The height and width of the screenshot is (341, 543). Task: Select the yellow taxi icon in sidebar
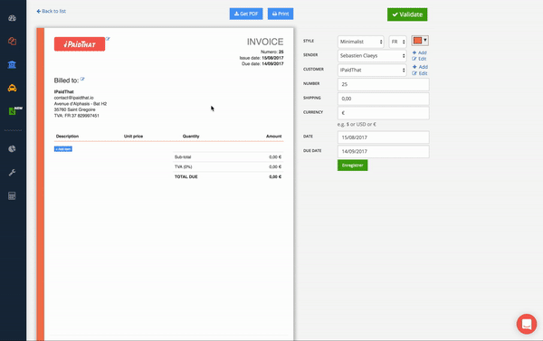point(12,88)
